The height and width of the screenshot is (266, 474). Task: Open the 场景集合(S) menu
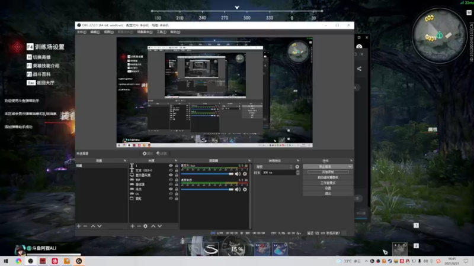coord(145,32)
